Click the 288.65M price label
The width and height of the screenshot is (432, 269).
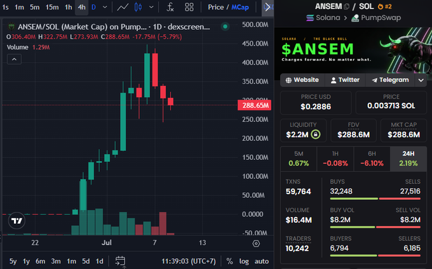coord(255,105)
